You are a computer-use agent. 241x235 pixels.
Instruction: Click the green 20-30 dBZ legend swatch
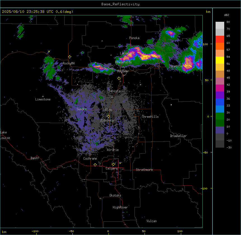click(x=220, y=116)
